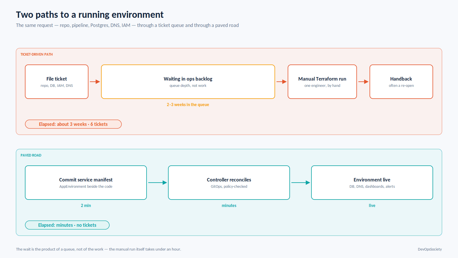
Task: Click the 'Waiting in ops backlog' box
Action: tap(188, 82)
